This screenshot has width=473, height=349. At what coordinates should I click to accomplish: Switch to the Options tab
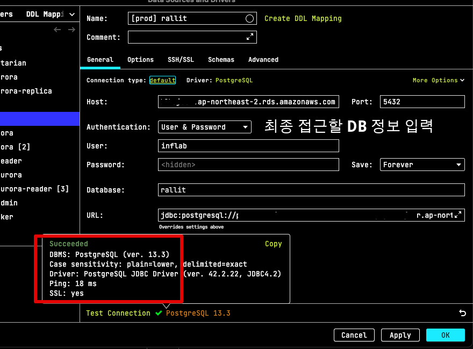(140, 60)
